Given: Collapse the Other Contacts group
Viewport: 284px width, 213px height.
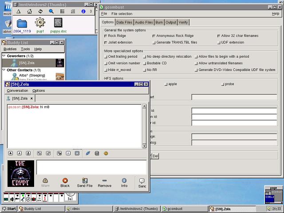Looking at the screenshot, I should click(x=4, y=70).
